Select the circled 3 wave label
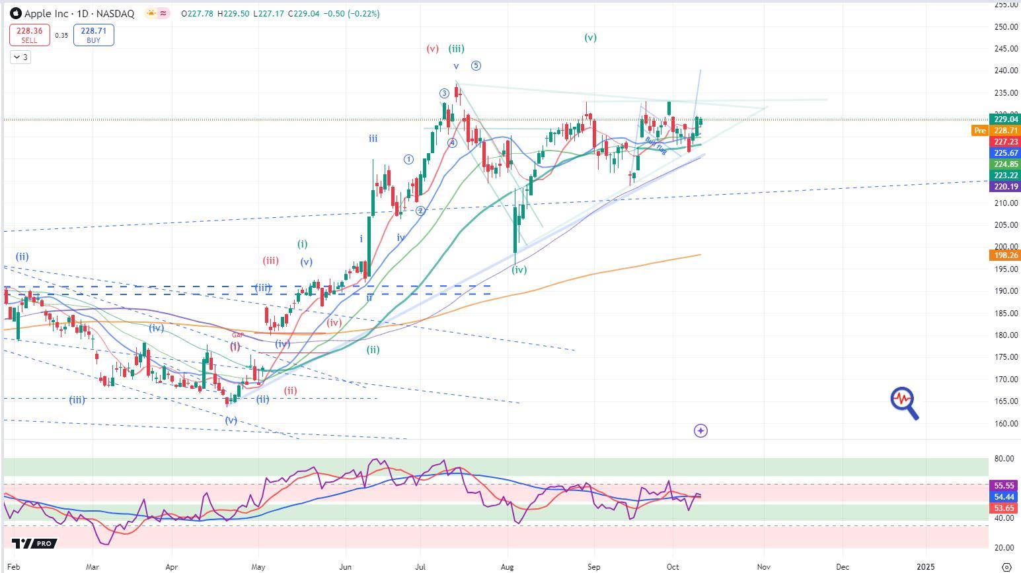Screen dimensions: 1021x573 point(445,94)
